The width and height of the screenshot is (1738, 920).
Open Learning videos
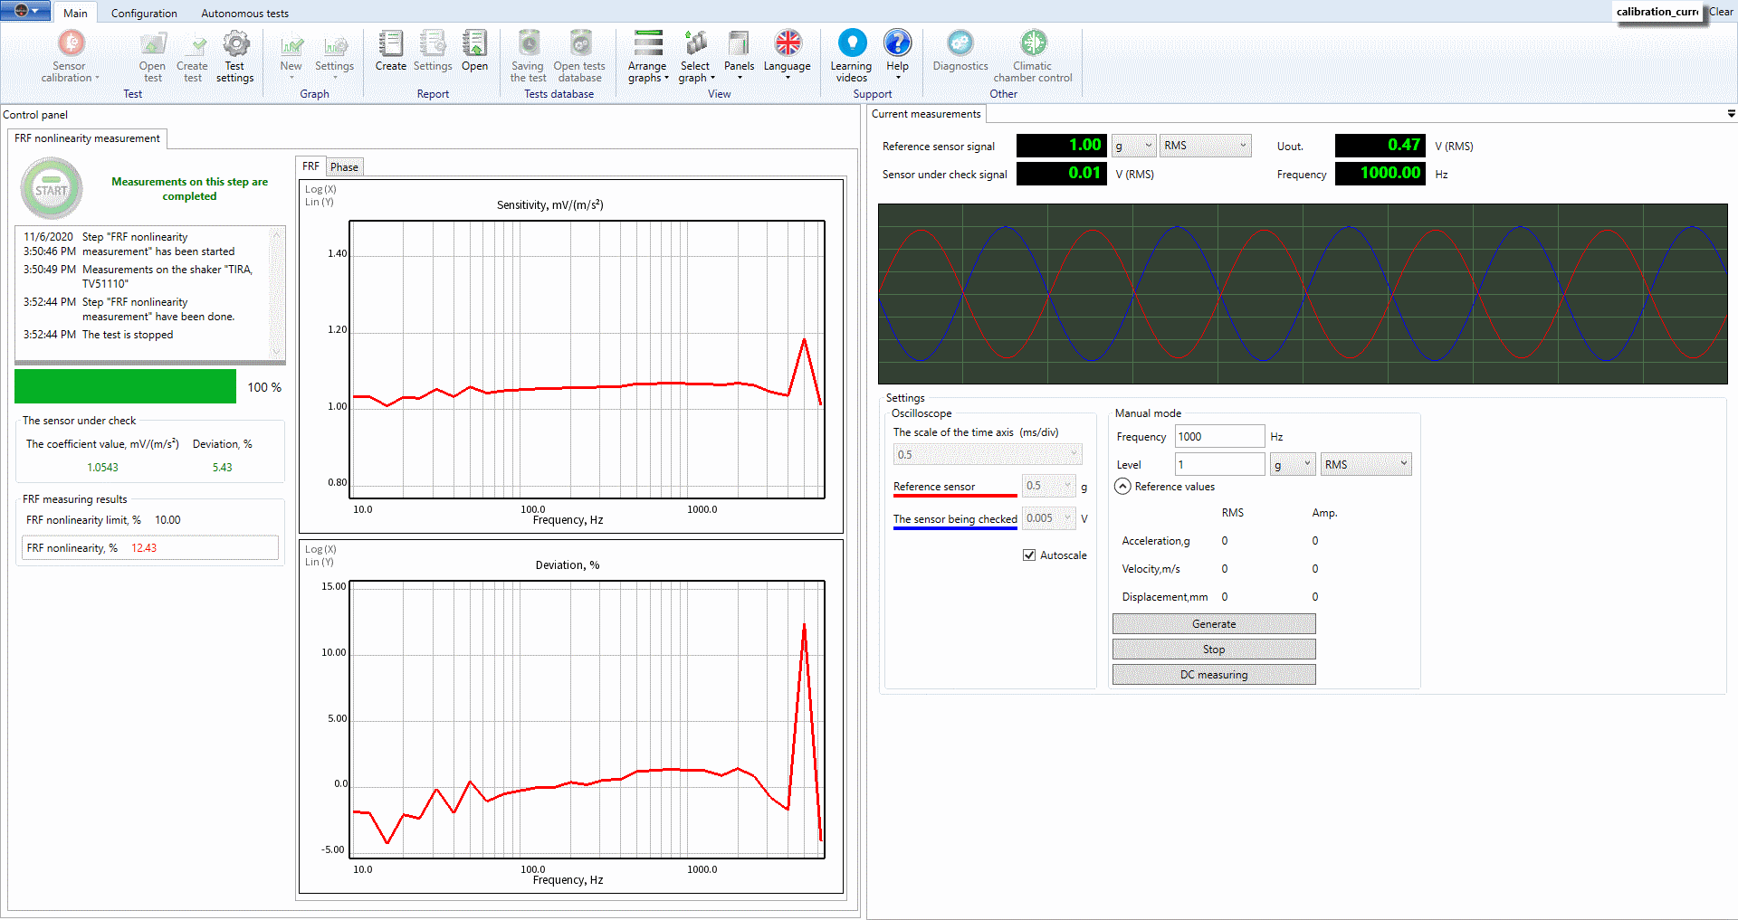851,43
